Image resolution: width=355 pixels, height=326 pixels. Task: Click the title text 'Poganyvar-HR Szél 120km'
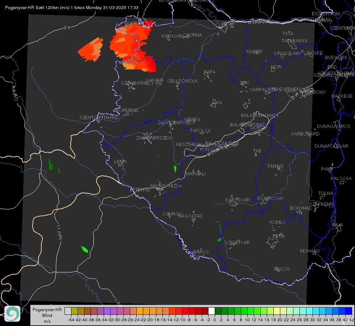point(32,8)
